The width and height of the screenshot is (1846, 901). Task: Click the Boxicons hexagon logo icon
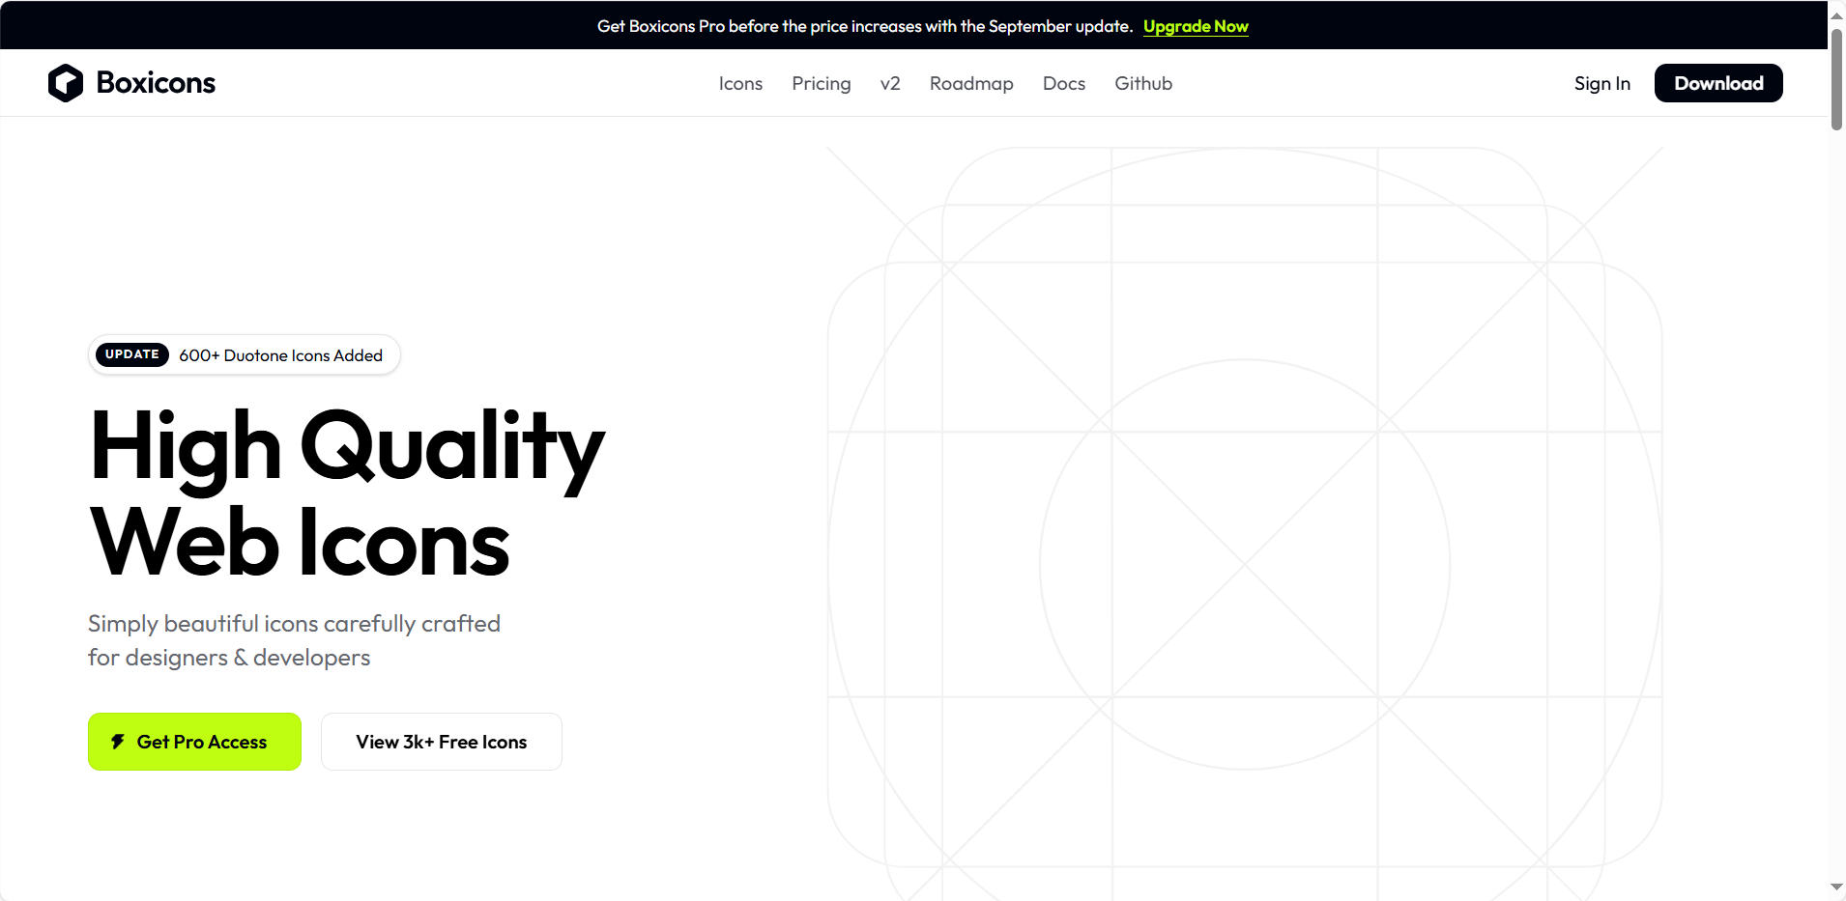coord(66,83)
